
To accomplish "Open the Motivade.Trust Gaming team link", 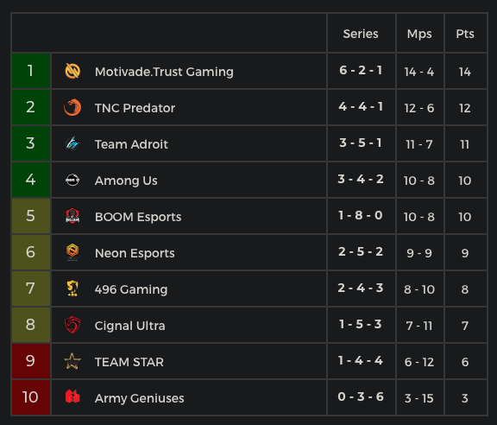I will (164, 72).
